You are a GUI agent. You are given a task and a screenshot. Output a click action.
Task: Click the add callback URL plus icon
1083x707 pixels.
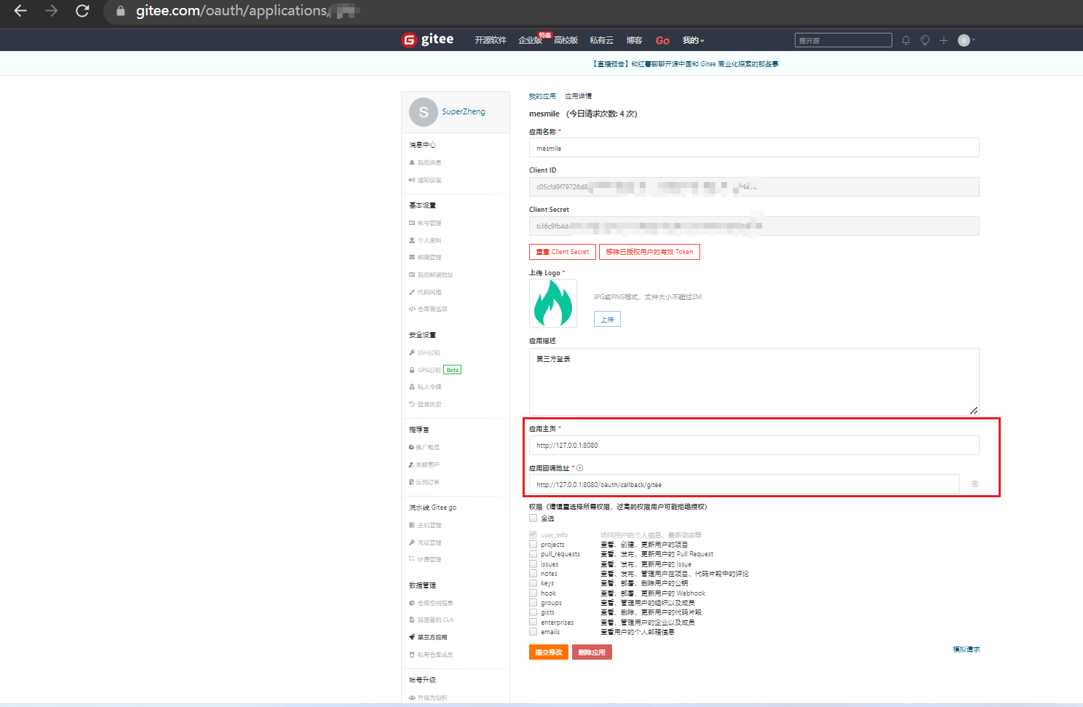tap(580, 468)
